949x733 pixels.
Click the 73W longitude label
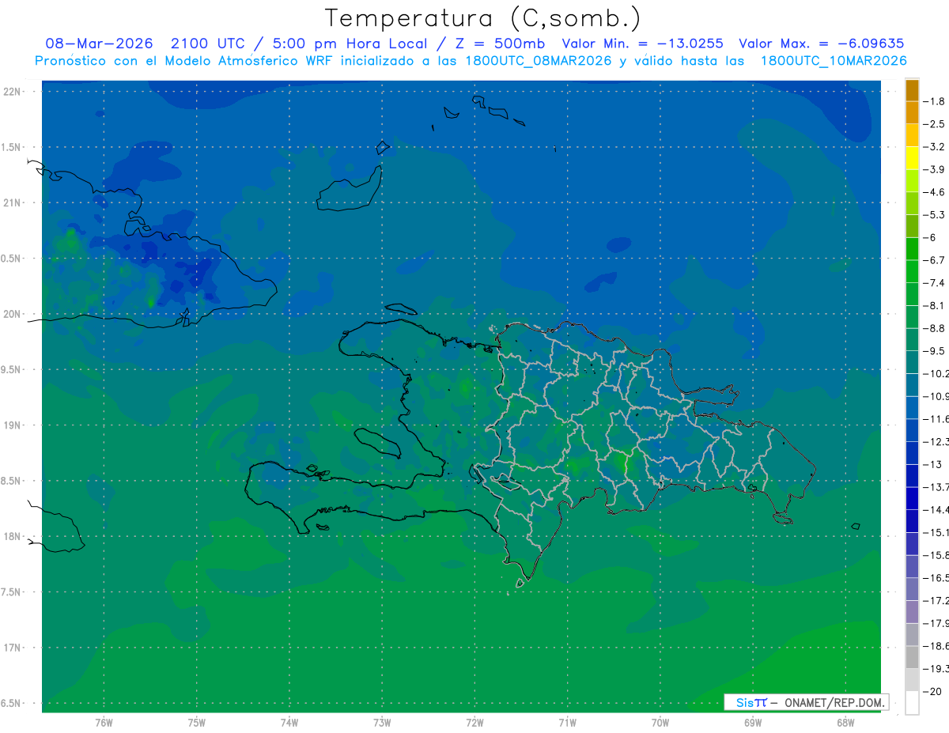point(382,723)
